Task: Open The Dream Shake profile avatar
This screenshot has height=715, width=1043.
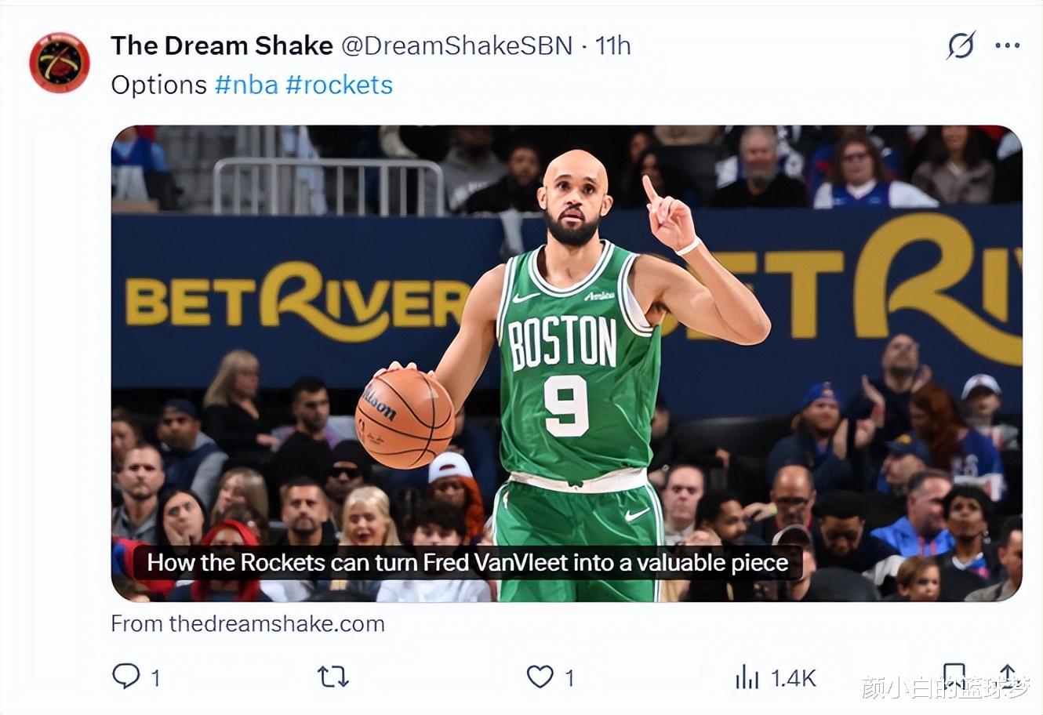Action: point(60,63)
